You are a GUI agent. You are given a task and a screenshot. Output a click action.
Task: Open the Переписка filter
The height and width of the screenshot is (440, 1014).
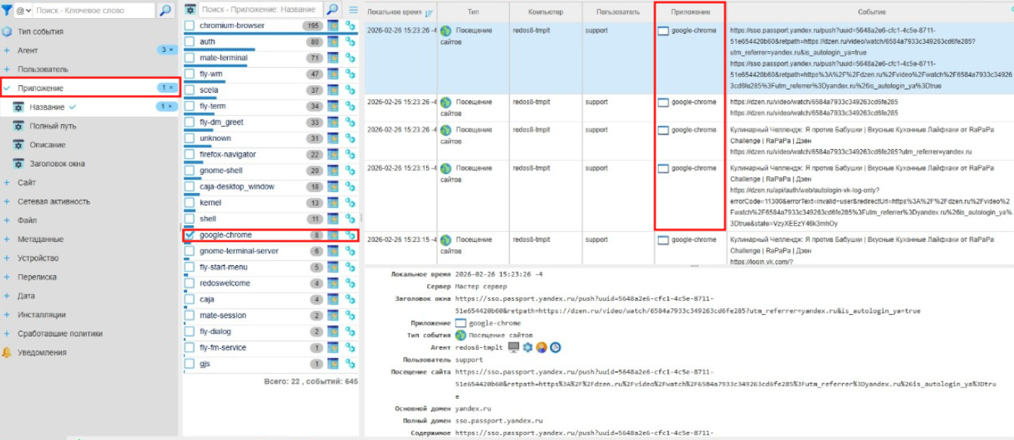(x=37, y=277)
